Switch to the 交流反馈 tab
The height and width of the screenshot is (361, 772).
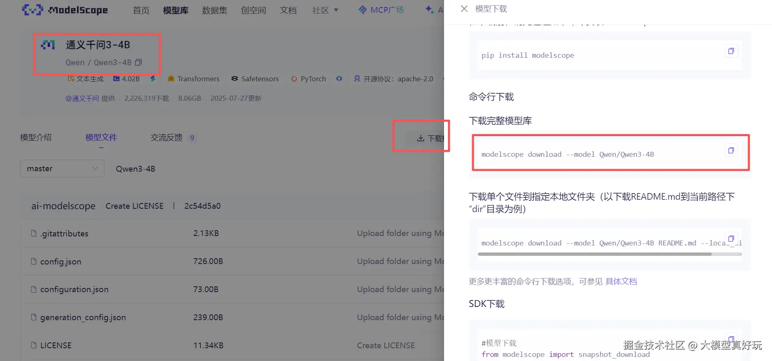166,137
